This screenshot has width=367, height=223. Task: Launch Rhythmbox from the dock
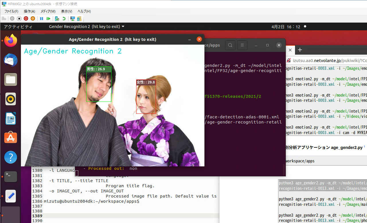(11, 99)
